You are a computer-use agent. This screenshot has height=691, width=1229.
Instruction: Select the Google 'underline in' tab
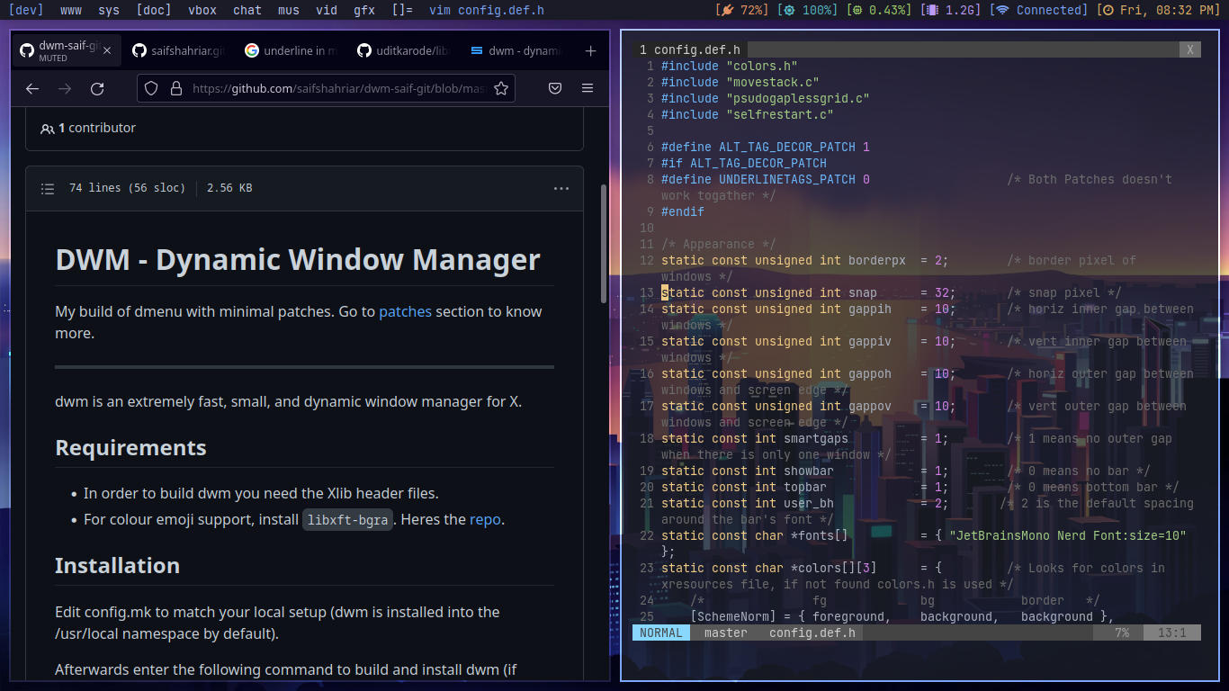tap(290, 51)
